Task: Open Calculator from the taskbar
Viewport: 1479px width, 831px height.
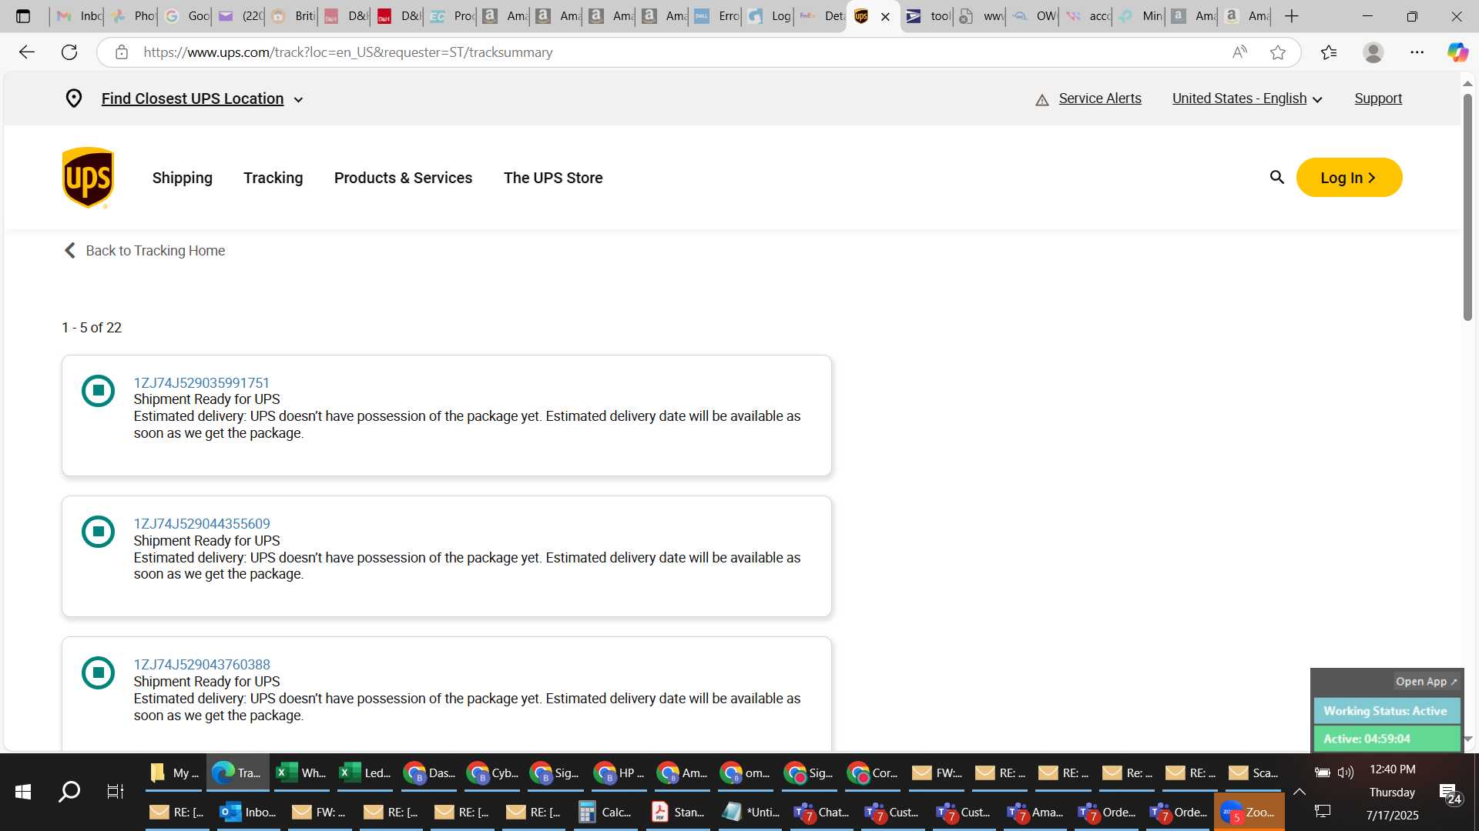Action: pyautogui.click(x=605, y=812)
